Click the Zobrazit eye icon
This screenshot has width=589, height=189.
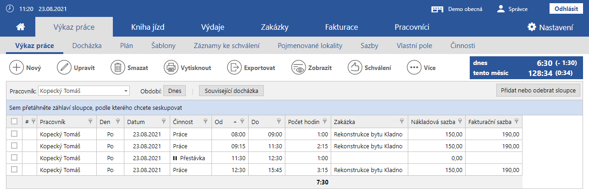(299, 68)
